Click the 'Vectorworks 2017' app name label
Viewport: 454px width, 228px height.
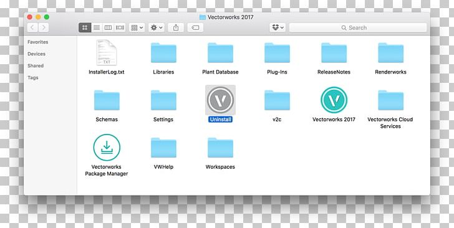pyautogui.click(x=334, y=119)
